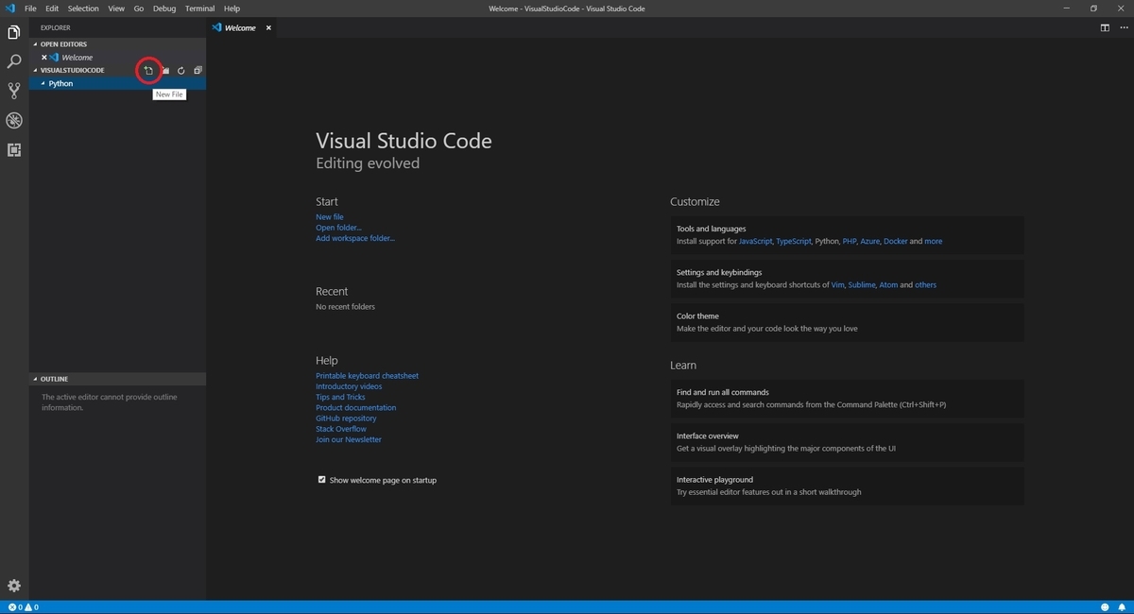Toggle Show welcome page on startup

coord(321,480)
